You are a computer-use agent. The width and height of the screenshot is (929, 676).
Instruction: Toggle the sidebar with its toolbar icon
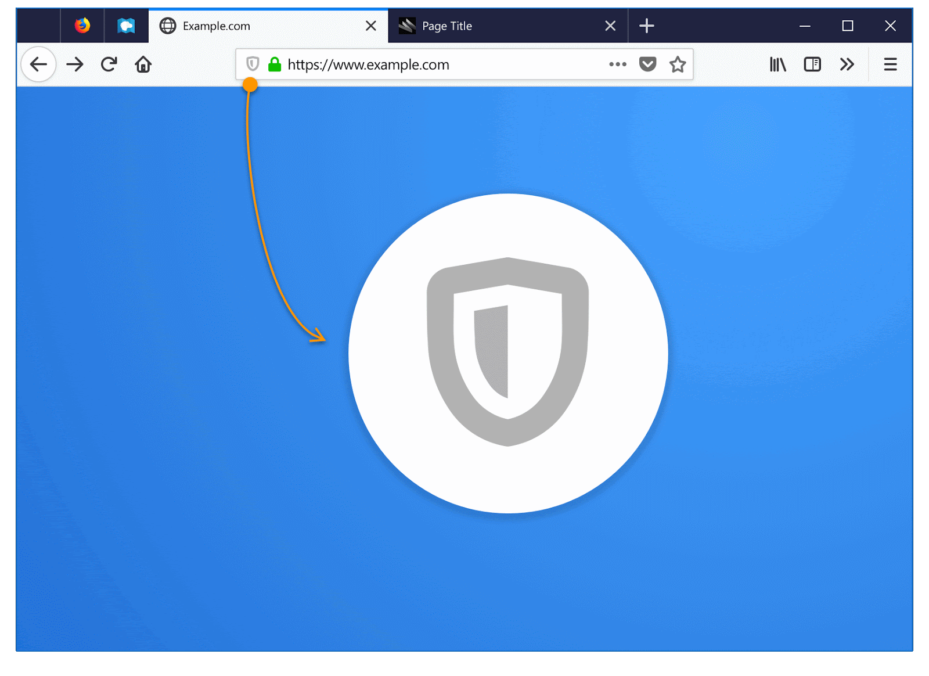coord(812,64)
